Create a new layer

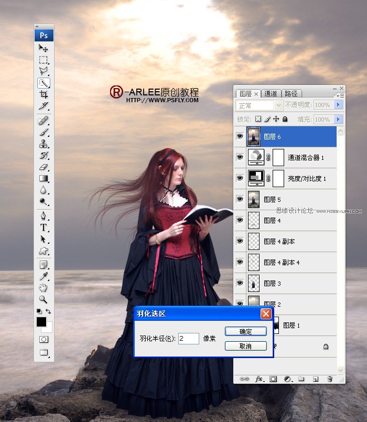click(316, 379)
